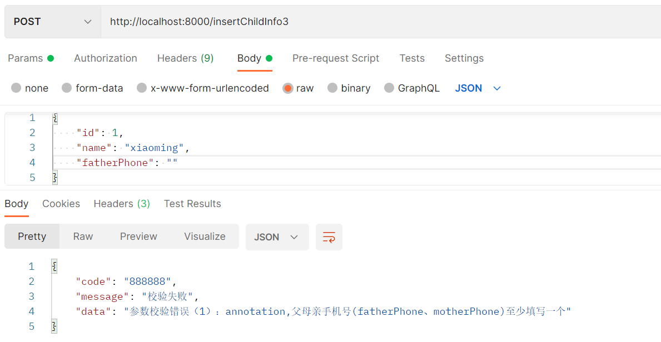Select the raw body type

click(x=298, y=88)
